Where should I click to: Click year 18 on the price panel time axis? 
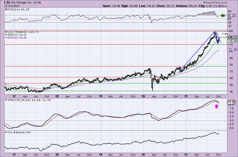coord(57,96)
